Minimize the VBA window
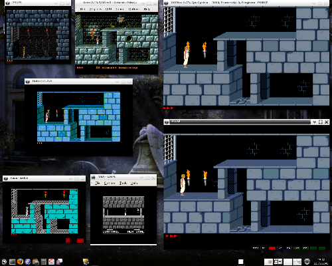Image resolution: width=332 pixels, height=266 pixels. (x=142, y=177)
